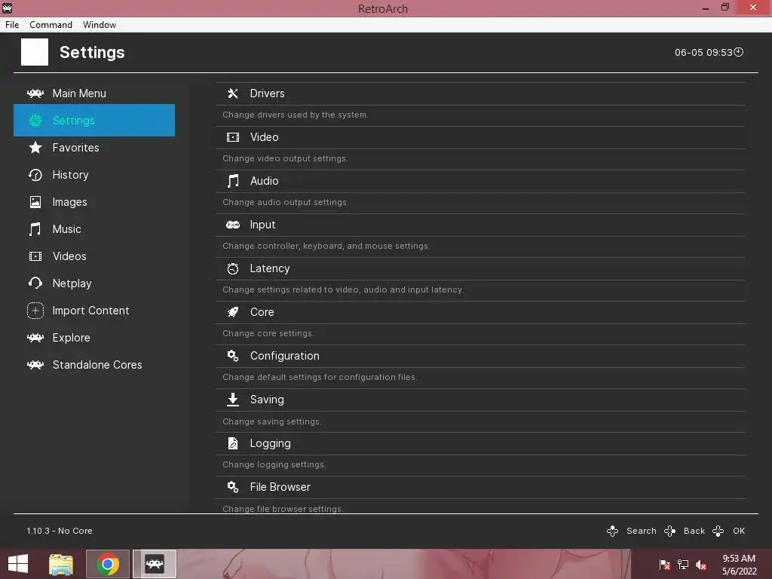This screenshot has height=579, width=772.
Task: Open the Latency settings entry
Action: point(480,268)
